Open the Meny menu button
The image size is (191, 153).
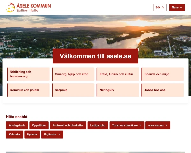click(177, 7)
